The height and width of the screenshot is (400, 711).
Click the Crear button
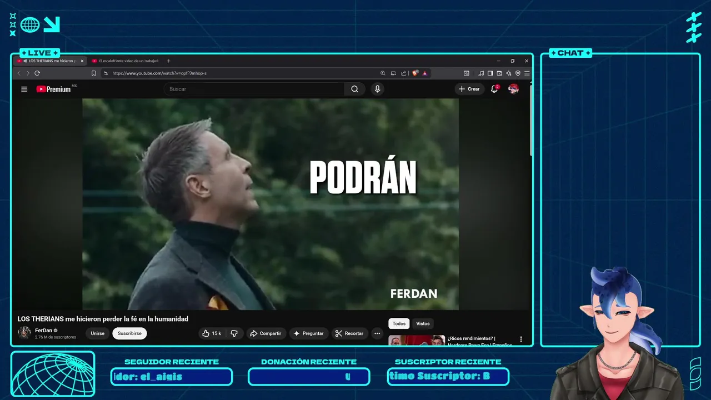(x=469, y=89)
